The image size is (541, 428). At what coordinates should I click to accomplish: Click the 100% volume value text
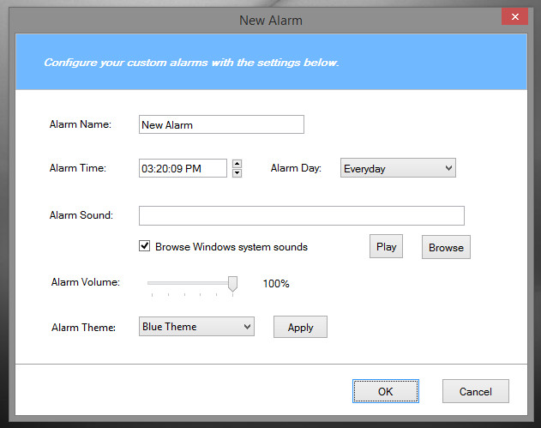click(x=276, y=283)
